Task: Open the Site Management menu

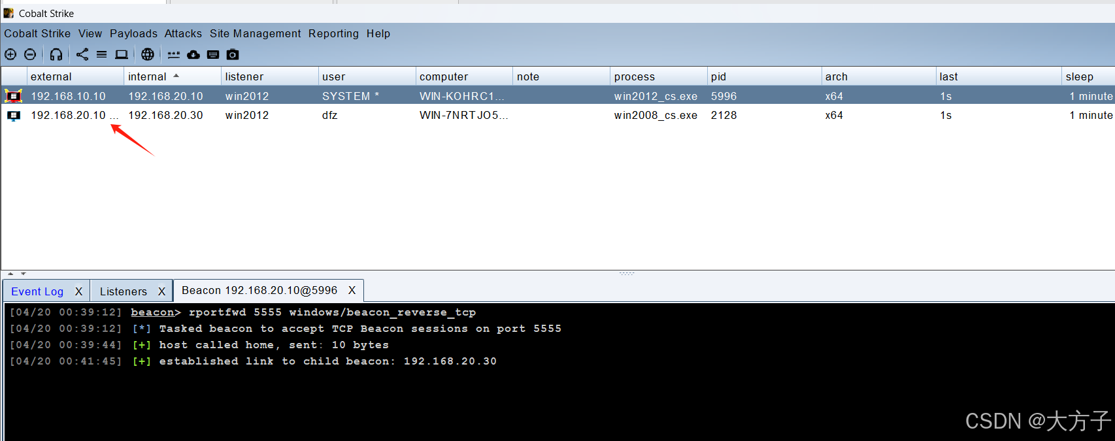Action: 255,34
